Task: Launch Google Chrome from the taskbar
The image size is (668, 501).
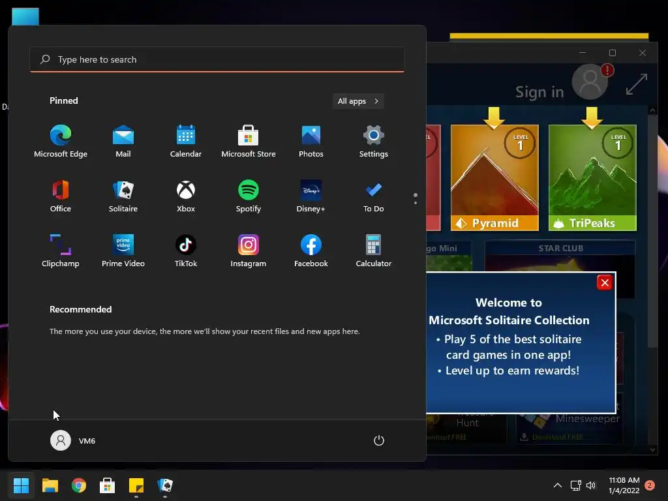Action: (78, 485)
